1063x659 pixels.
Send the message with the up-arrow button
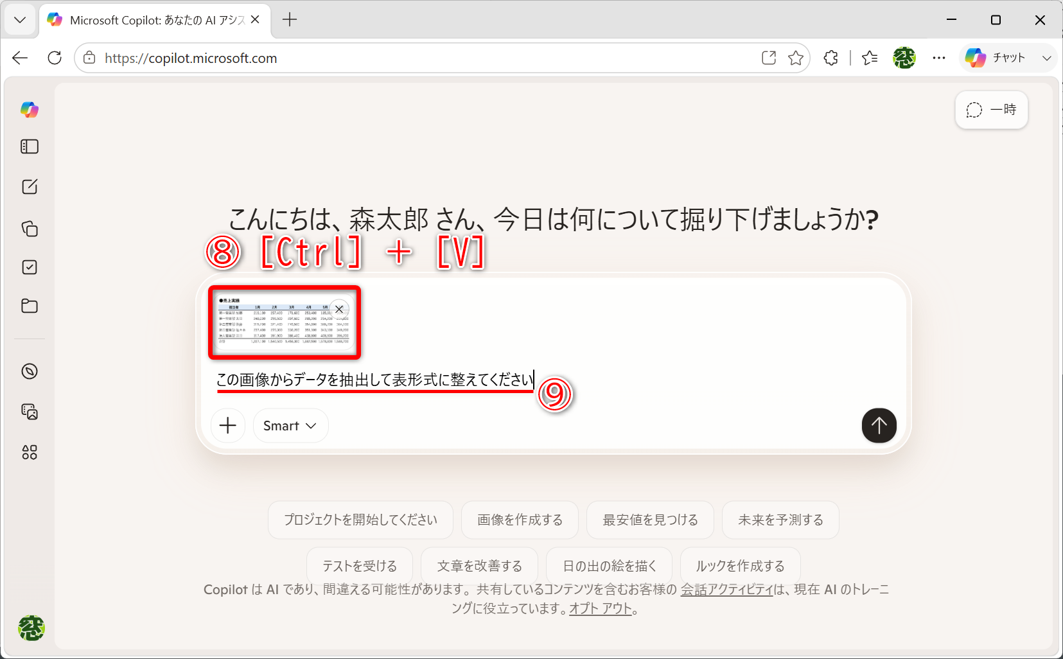pyautogui.click(x=879, y=425)
